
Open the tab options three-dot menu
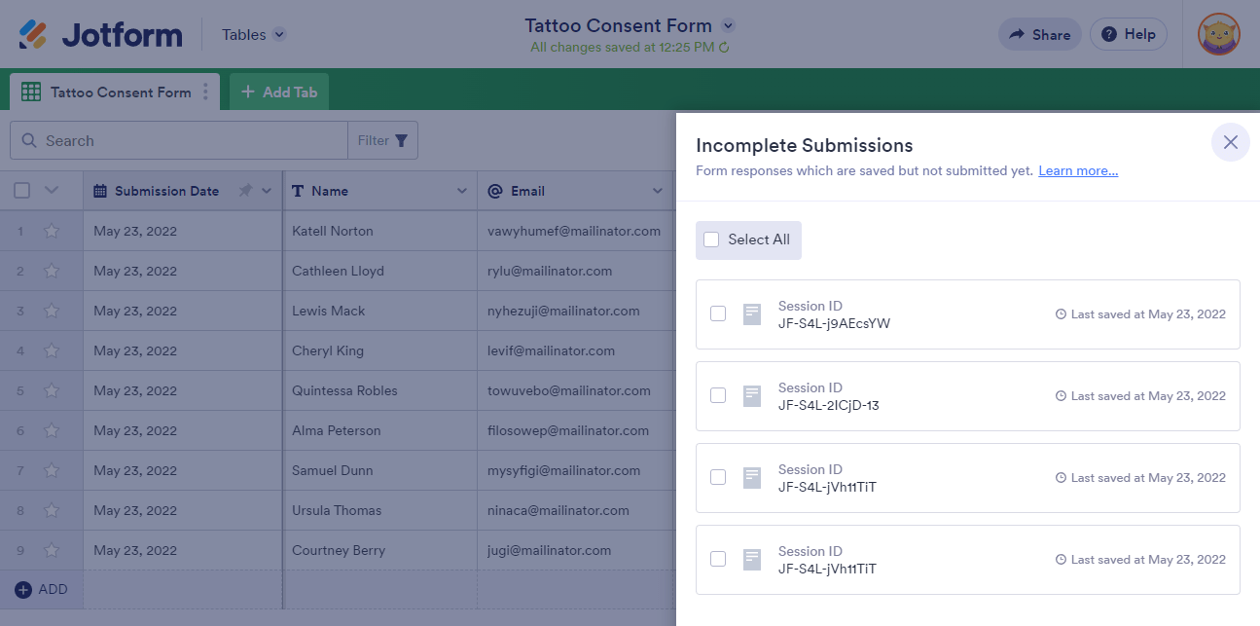click(x=205, y=92)
